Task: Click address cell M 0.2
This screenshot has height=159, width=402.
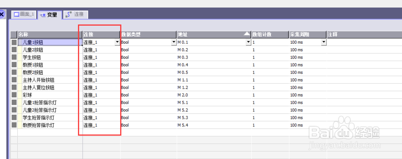Action: click(x=214, y=50)
